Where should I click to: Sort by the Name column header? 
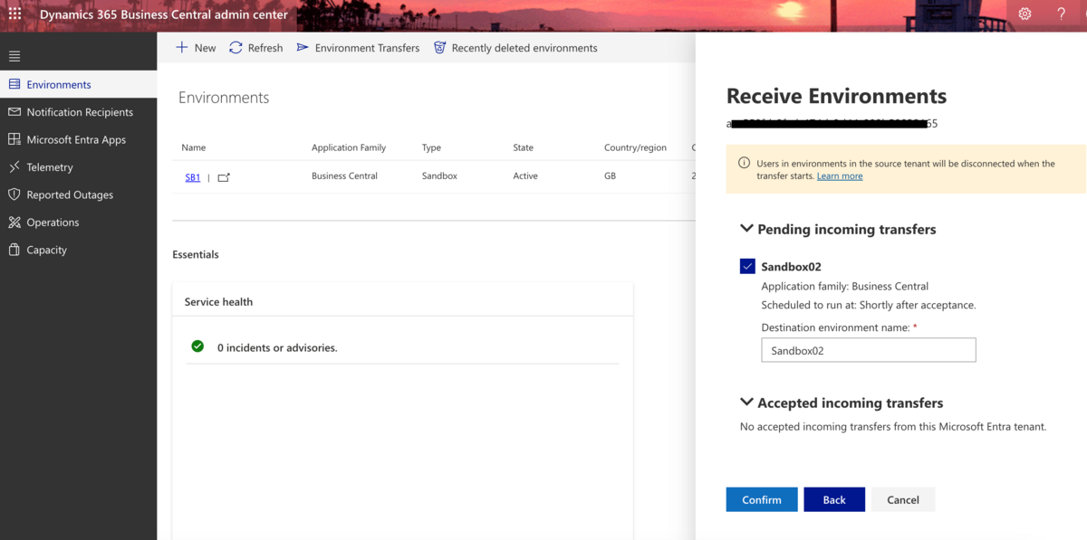tap(194, 147)
